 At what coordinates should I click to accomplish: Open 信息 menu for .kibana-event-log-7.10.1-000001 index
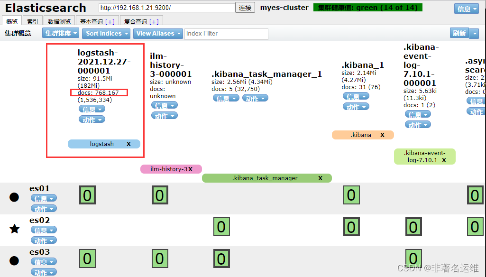coord(418,114)
